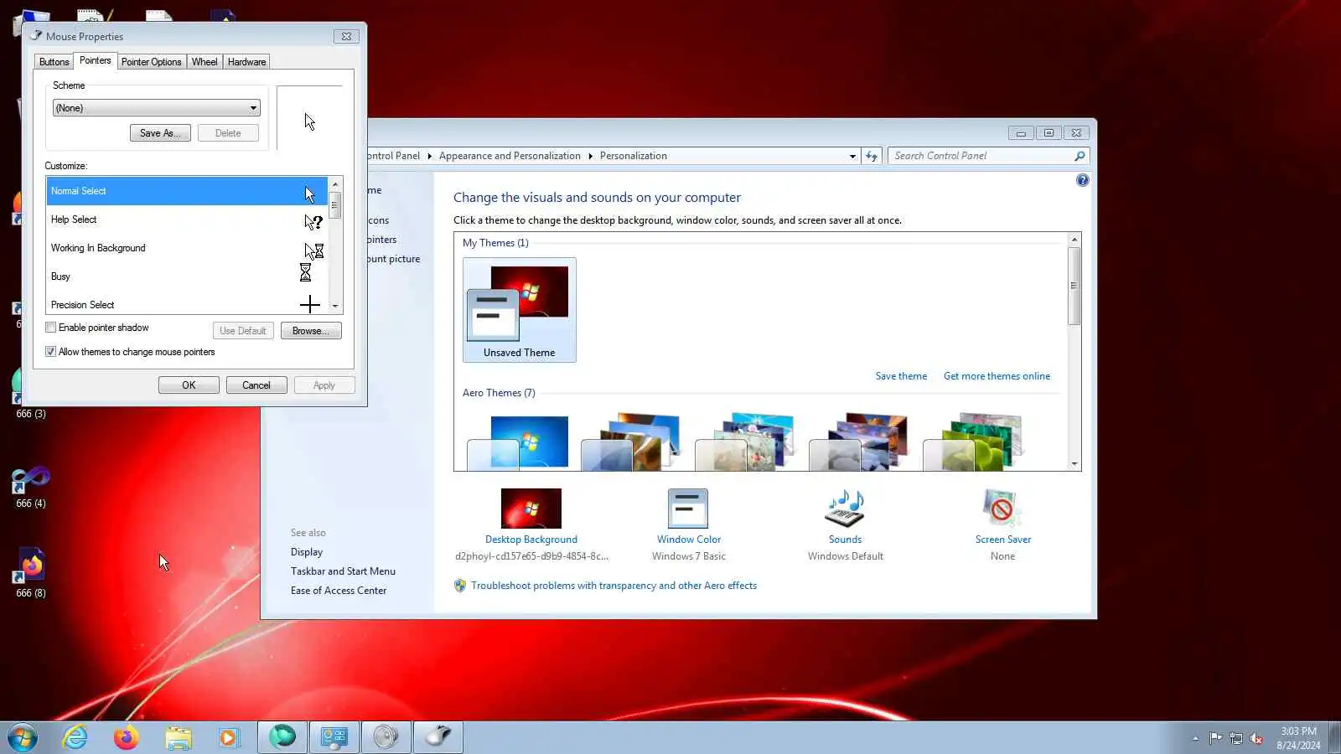Launch Internet Explorer from the taskbar
1341x754 pixels.
(75, 737)
